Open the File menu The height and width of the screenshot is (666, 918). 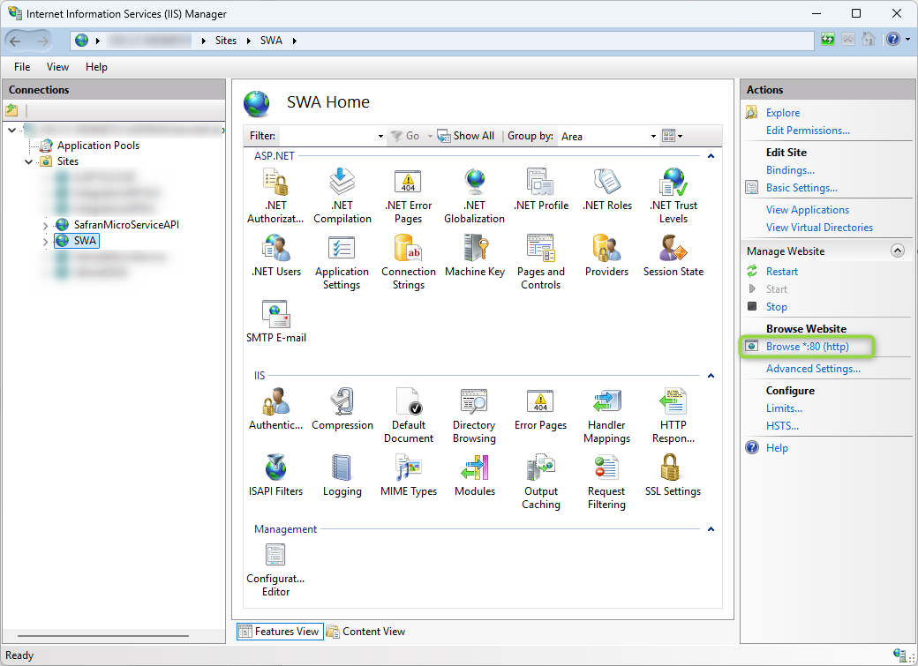[22, 67]
